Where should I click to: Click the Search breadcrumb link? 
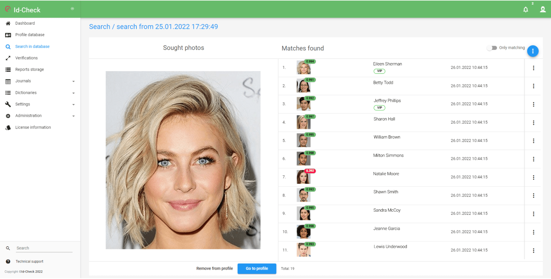tap(100, 27)
